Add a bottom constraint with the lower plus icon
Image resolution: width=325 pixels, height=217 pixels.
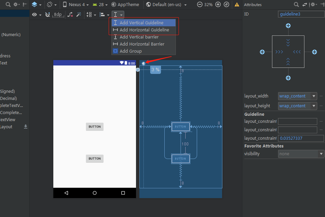[288, 78]
